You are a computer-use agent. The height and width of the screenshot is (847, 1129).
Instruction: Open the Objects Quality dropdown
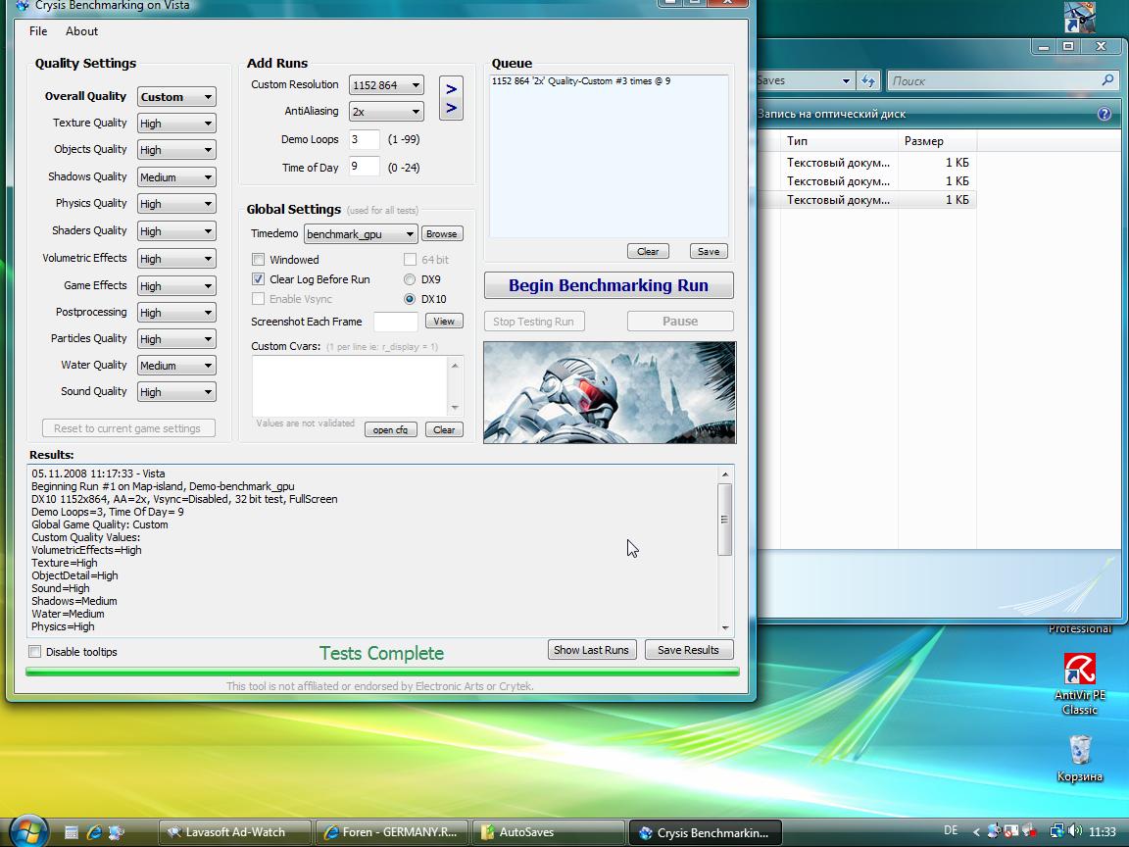pos(176,150)
